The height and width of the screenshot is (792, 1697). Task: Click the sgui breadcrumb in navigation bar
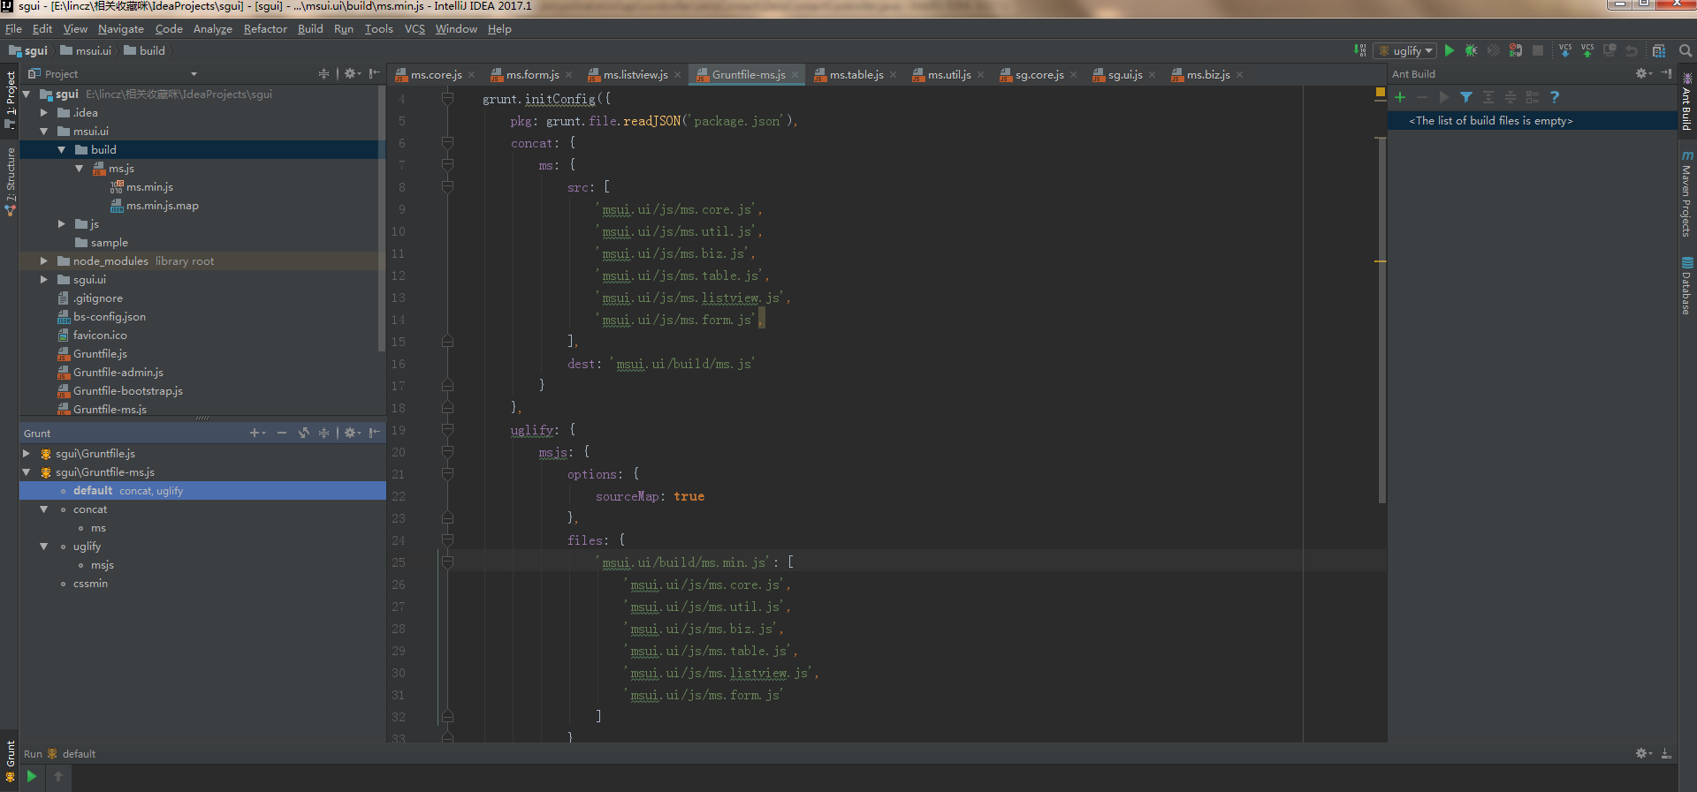click(28, 51)
